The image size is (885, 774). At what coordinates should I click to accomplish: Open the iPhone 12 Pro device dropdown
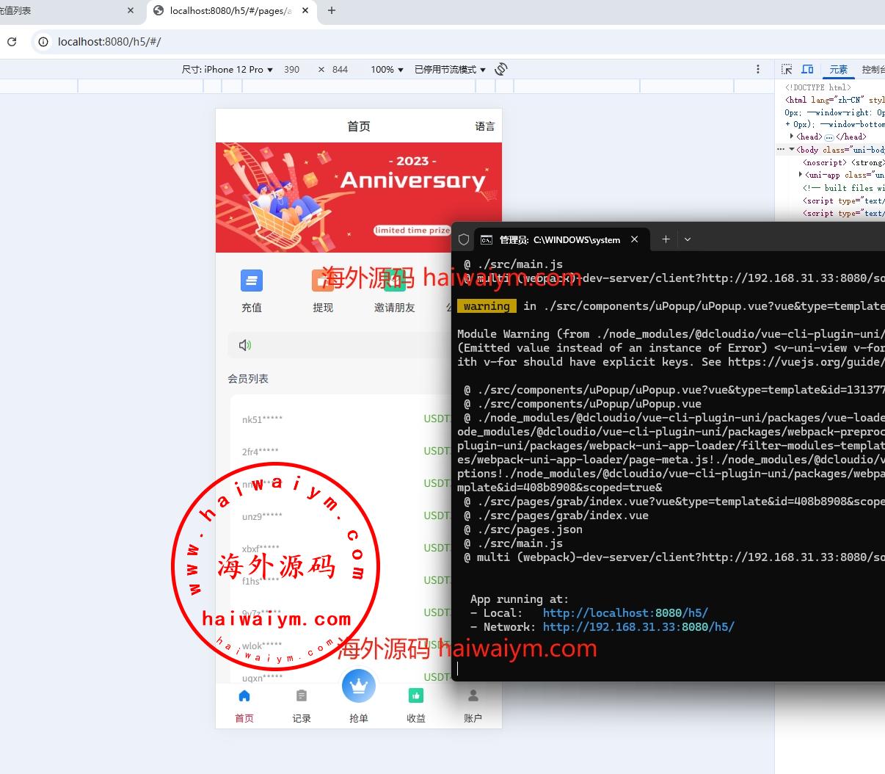coord(227,70)
